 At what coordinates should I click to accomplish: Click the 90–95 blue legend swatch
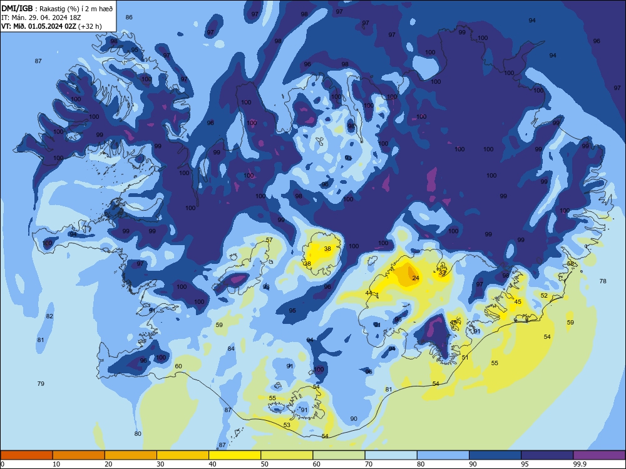tap(495, 455)
